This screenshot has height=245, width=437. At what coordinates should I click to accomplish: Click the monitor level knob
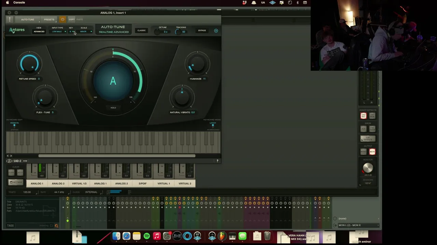368,167
